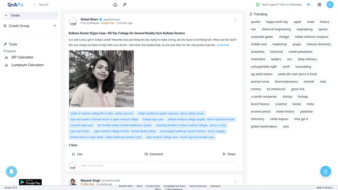The width and height of the screenshot is (338, 190).
Task: Click in the Search field
Action: click(x=70, y=5)
